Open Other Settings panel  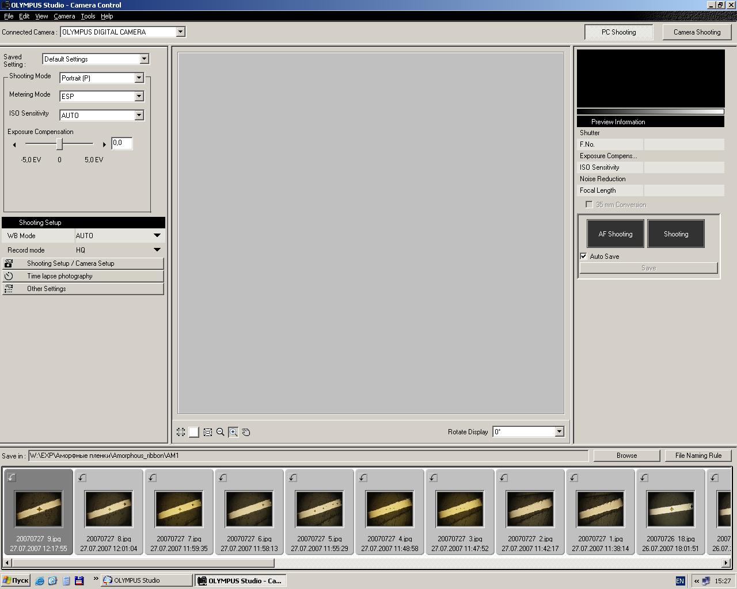point(83,289)
